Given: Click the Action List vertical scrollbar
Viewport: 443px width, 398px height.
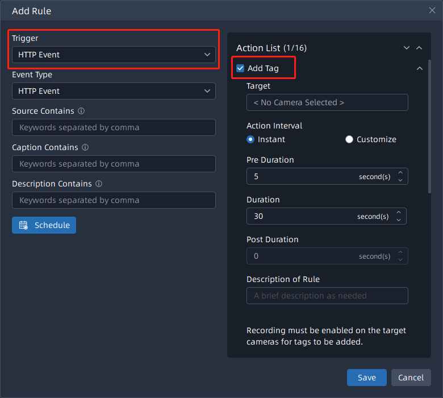Looking at the screenshot, I should click(429, 125).
